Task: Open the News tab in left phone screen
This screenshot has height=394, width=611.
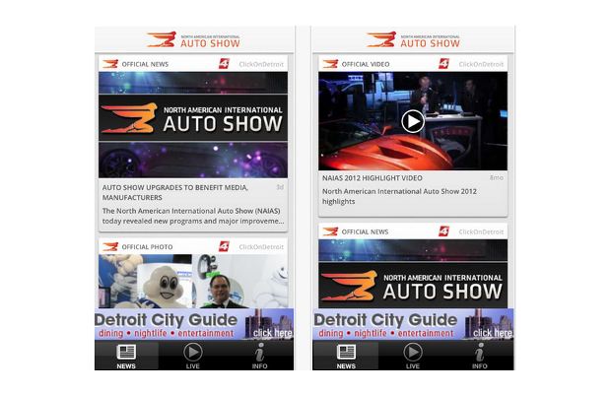Action: (126, 356)
